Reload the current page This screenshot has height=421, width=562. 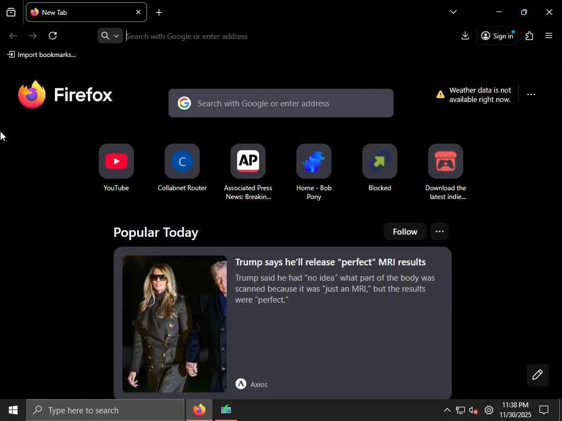(53, 36)
